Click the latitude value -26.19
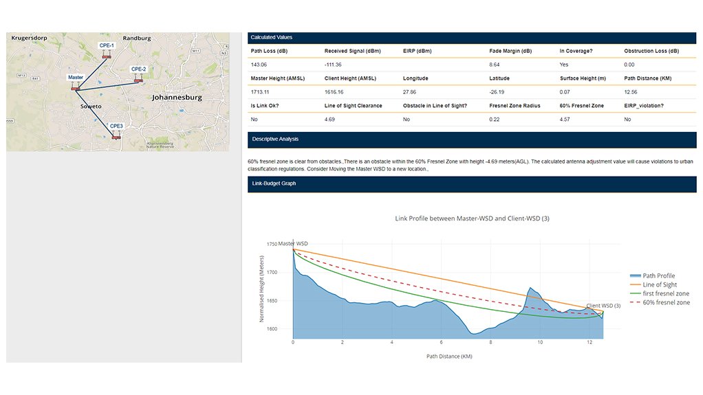 pyautogui.click(x=497, y=92)
